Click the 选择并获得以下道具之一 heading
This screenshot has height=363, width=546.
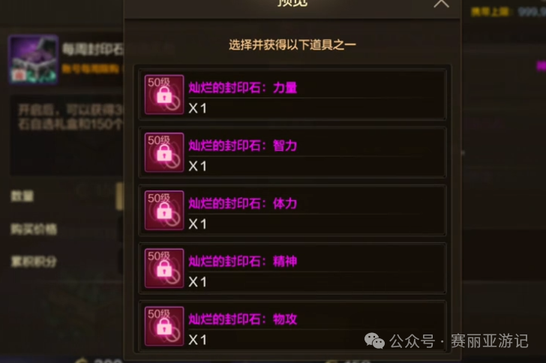(x=292, y=45)
